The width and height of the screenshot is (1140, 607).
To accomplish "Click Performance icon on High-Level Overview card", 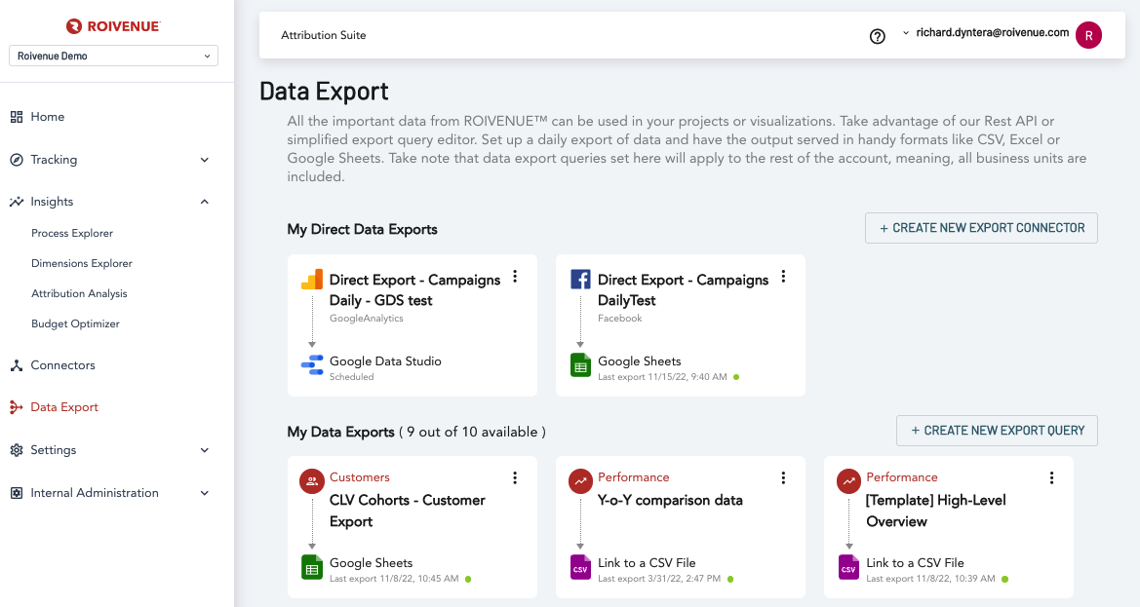I will point(848,481).
